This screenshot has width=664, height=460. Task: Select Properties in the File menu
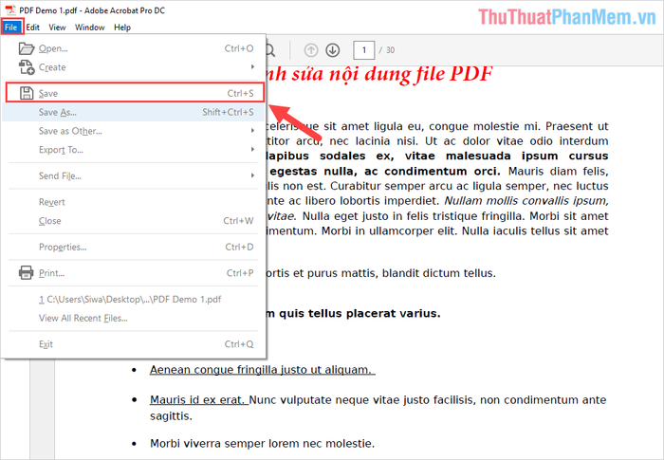point(65,248)
